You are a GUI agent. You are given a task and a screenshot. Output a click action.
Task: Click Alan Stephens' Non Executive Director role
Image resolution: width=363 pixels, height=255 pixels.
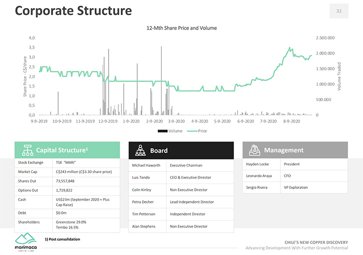click(x=189, y=226)
